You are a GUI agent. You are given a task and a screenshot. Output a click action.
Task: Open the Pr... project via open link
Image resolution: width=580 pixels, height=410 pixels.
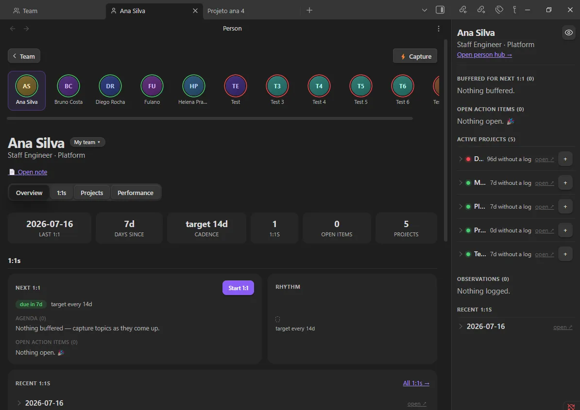click(x=545, y=230)
